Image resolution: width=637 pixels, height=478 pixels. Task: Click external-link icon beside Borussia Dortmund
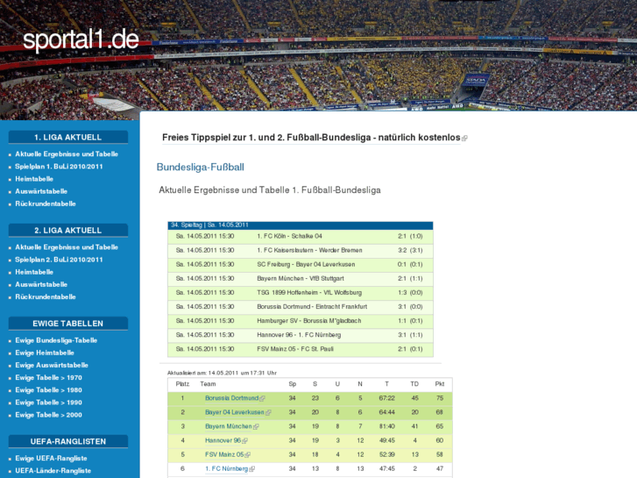coord(262,399)
